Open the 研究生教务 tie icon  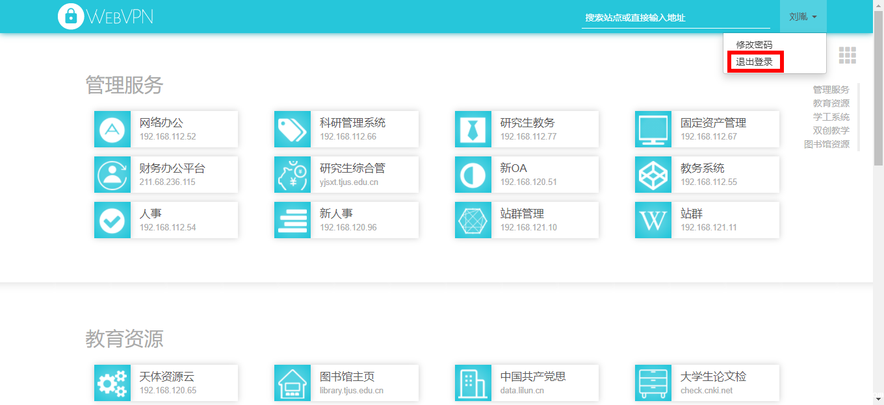473,129
